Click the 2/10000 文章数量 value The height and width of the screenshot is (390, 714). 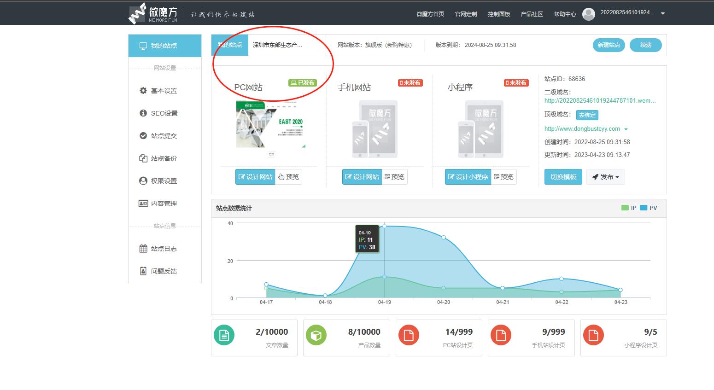(272, 332)
